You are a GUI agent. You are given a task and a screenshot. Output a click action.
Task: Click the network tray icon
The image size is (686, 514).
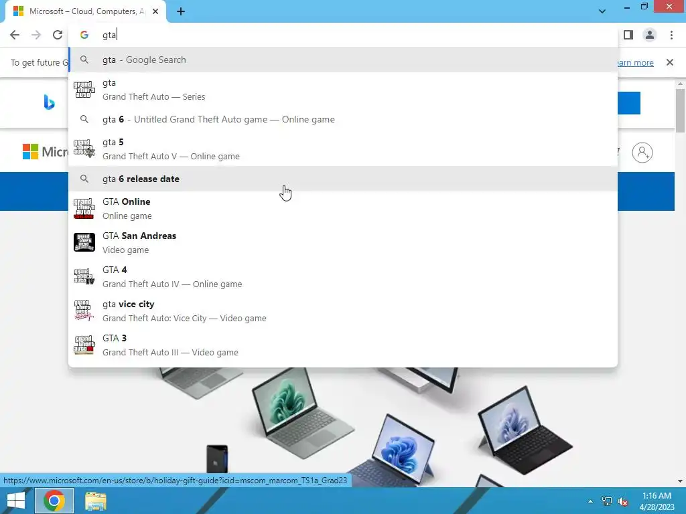(x=607, y=501)
